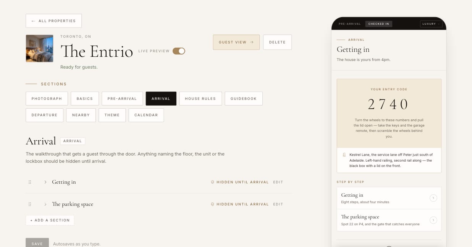Select Checked In state in phone preview
Screen dimensions: 472x247
click(x=379, y=24)
